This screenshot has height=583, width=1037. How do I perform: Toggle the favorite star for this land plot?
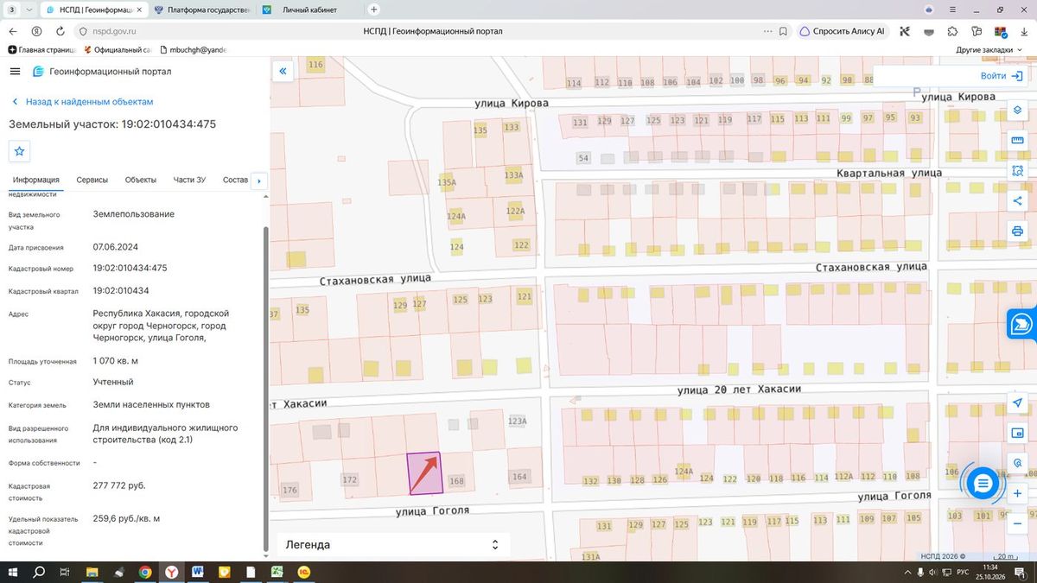pyautogui.click(x=20, y=151)
